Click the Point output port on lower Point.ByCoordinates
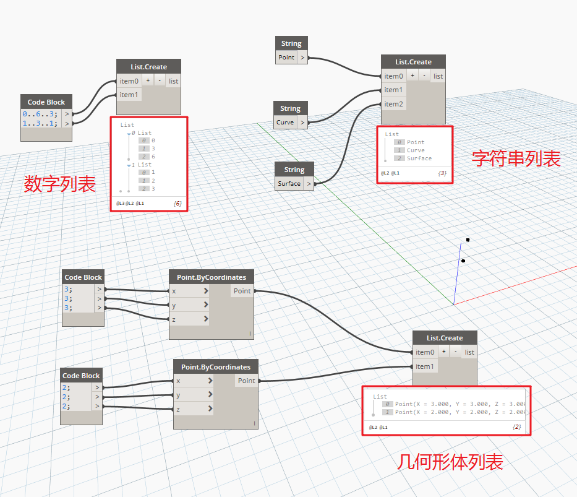577x497 pixels. (x=247, y=381)
